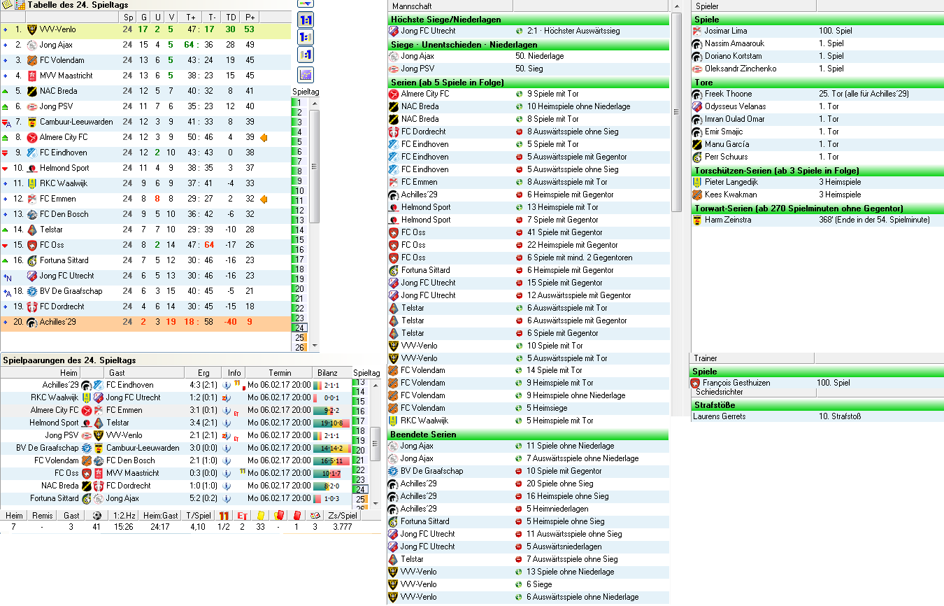944x606 pixels.
Task: Click the spectators icon before 'Zs/Spiel'
Action: [315, 516]
